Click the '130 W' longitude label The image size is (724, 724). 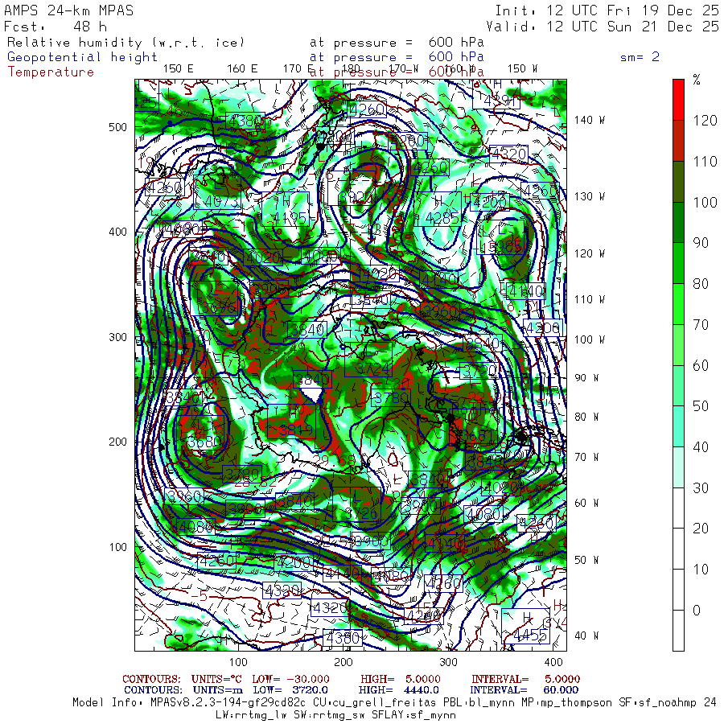click(x=590, y=196)
